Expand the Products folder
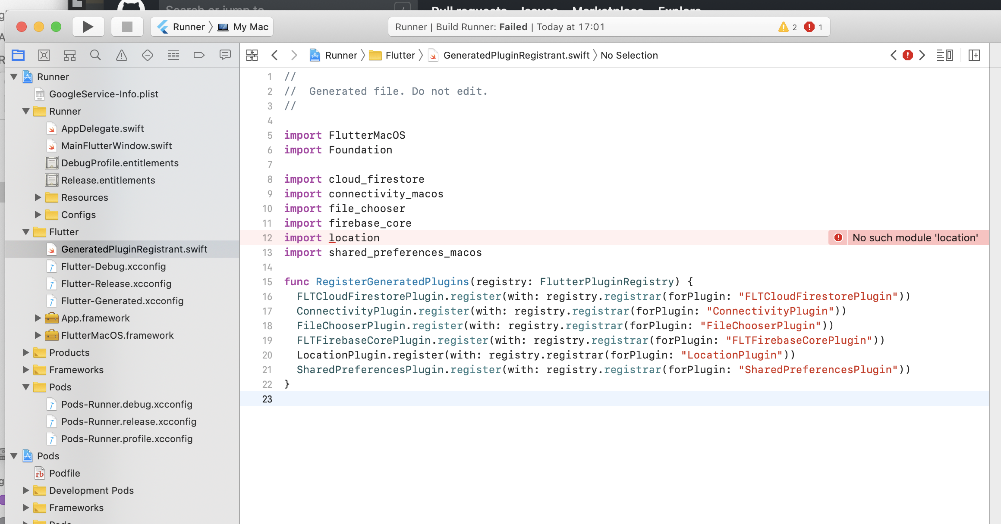1001x524 pixels. tap(26, 352)
